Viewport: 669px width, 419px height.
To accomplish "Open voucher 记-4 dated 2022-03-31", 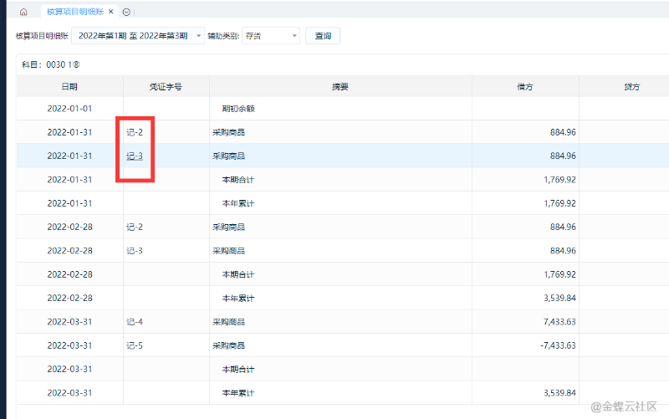I will coord(135,322).
